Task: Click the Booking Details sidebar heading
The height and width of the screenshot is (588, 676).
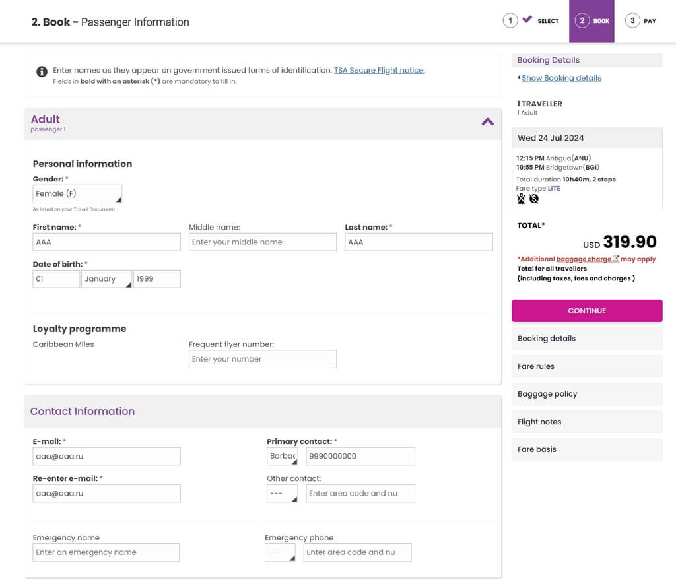Action: point(548,60)
